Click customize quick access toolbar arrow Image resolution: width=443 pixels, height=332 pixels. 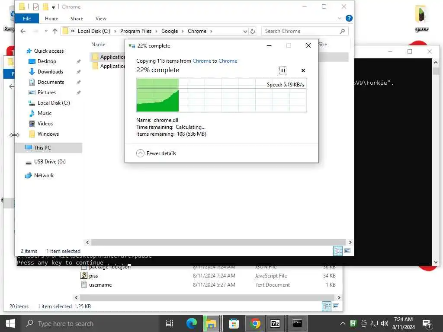pos(53,7)
